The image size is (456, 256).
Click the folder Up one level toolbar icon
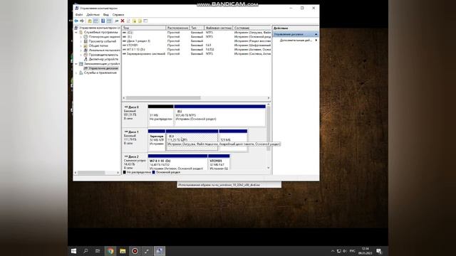coord(90,21)
